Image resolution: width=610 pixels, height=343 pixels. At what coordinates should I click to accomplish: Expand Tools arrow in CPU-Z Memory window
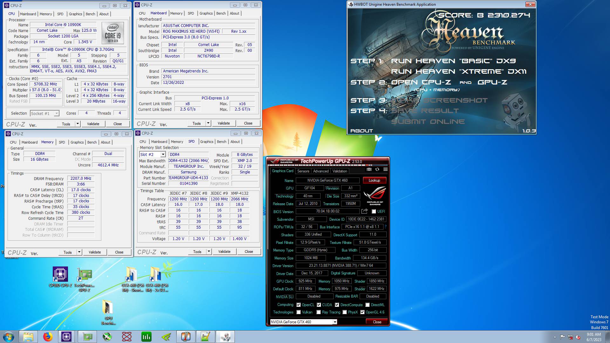79,252
